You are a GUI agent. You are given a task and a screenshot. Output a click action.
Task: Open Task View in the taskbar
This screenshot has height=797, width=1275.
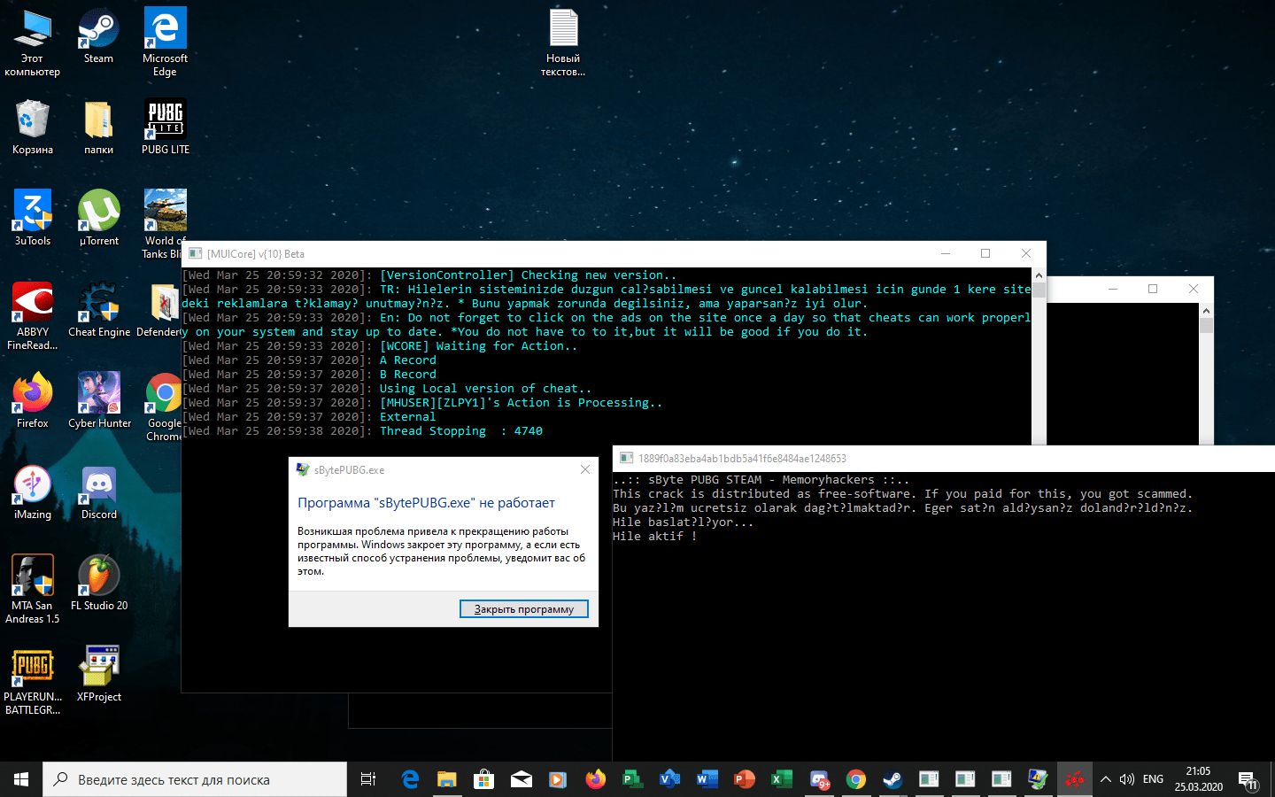tap(368, 779)
